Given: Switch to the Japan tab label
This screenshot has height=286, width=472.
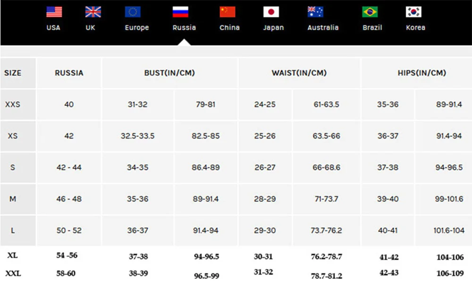Looking at the screenshot, I should (273, 28).
